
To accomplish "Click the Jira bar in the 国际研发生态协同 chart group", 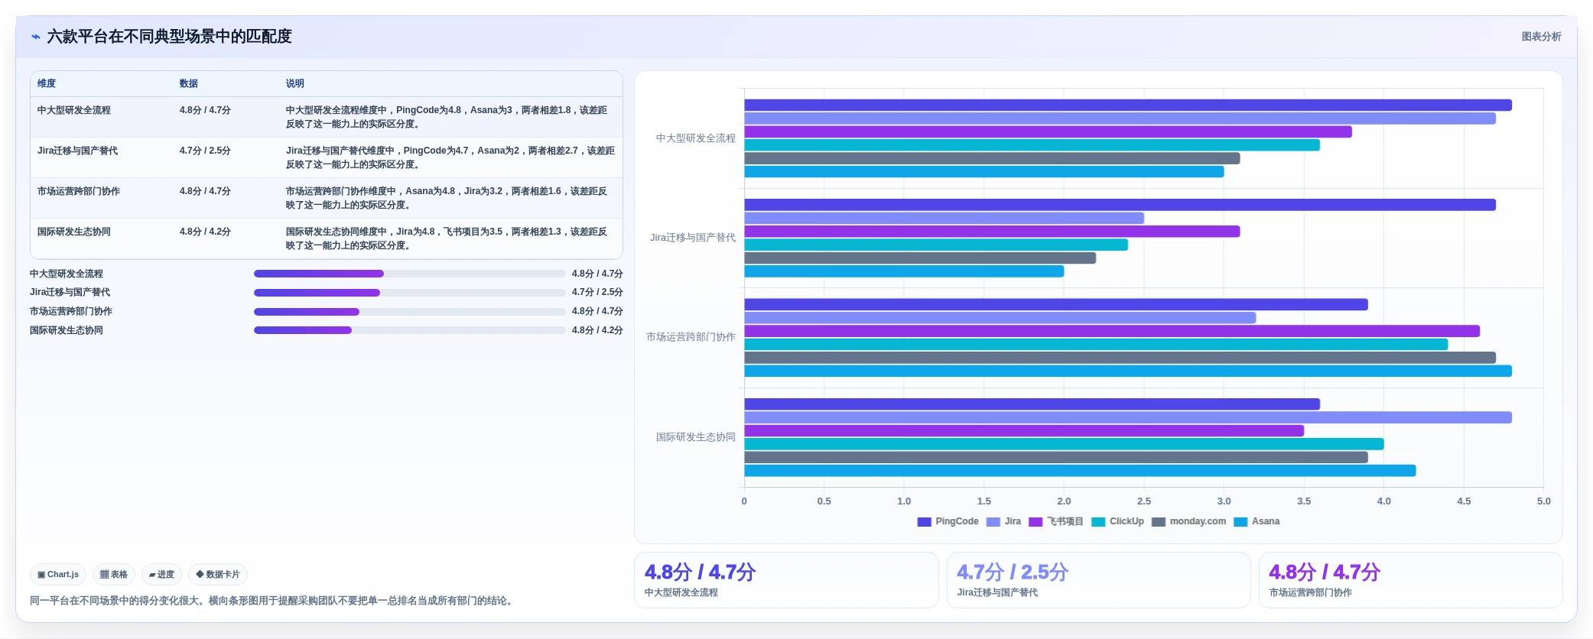I will pyautogui.click(x=1128, y=417).
